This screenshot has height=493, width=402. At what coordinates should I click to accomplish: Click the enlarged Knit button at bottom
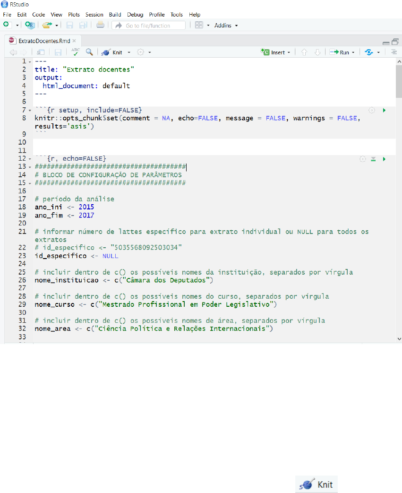[316, 484]
